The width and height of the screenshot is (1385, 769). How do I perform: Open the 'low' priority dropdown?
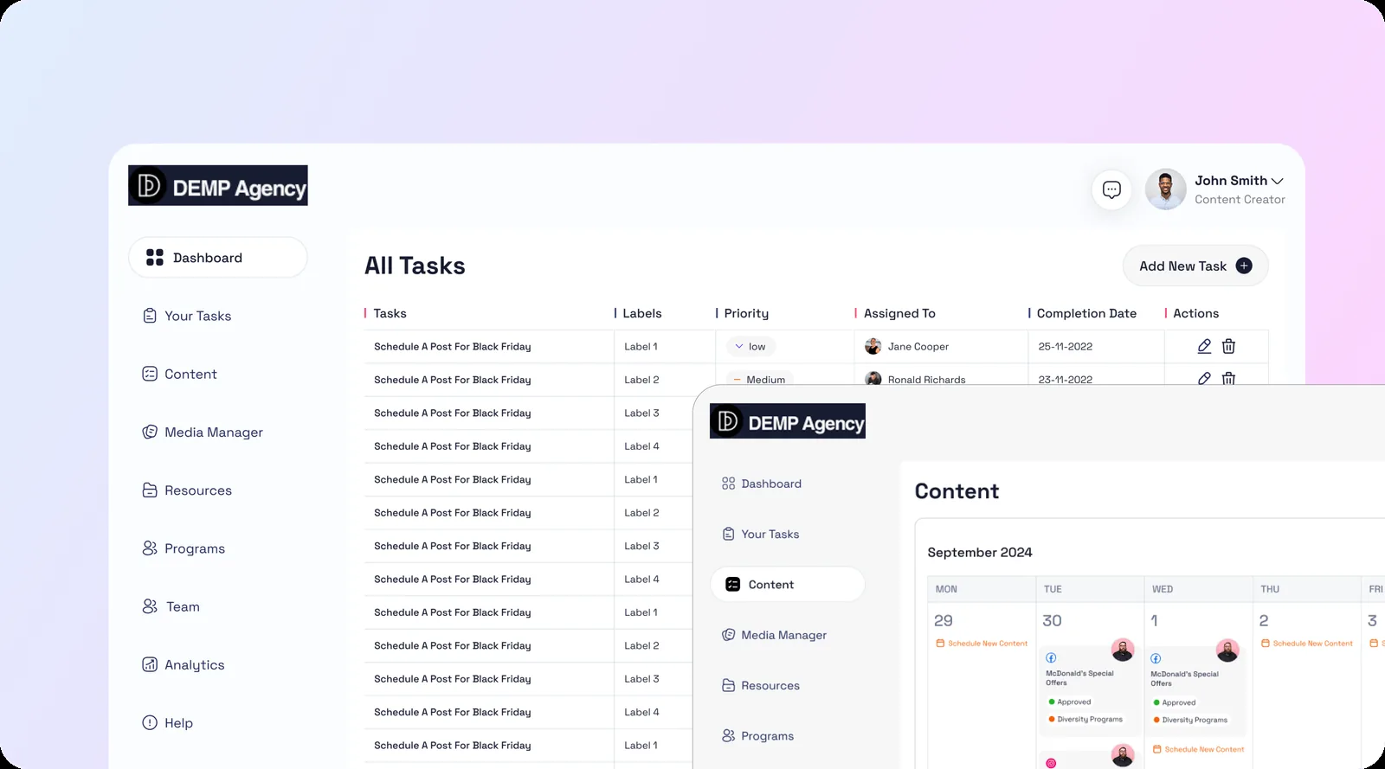pos(750,346)
